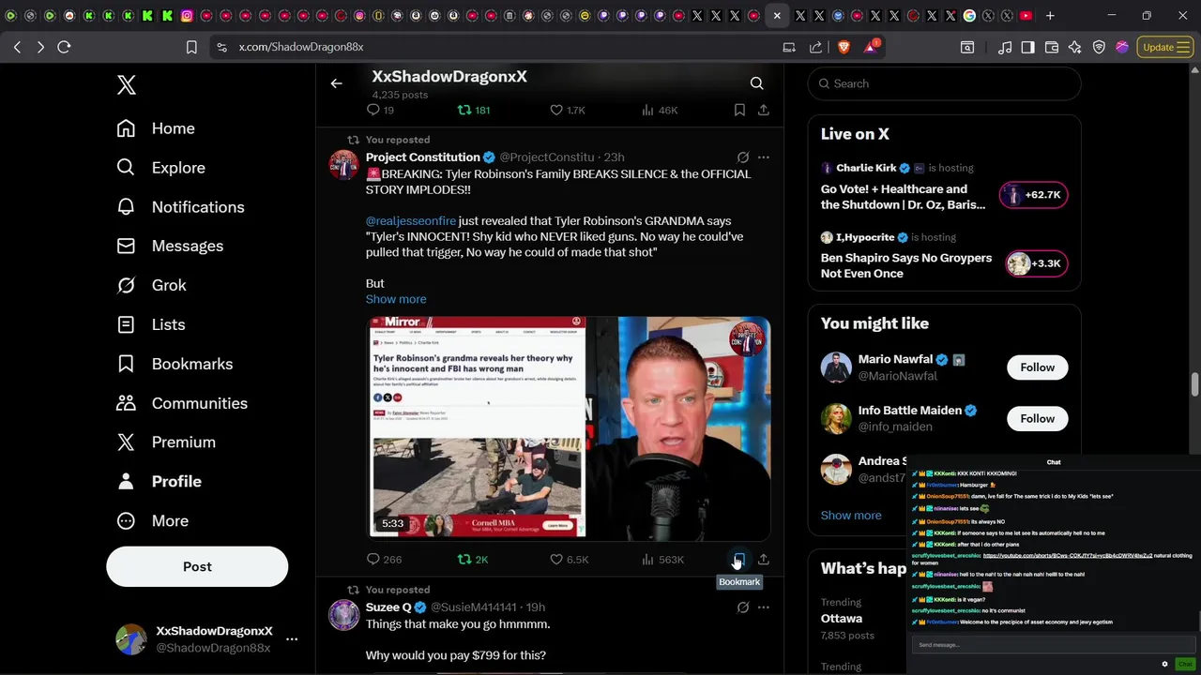Image resolution: width=1201 pixels, height=675 pixels.
Task: Open Leo AI sparkle icon
Action: click(x=1075, y=47)
